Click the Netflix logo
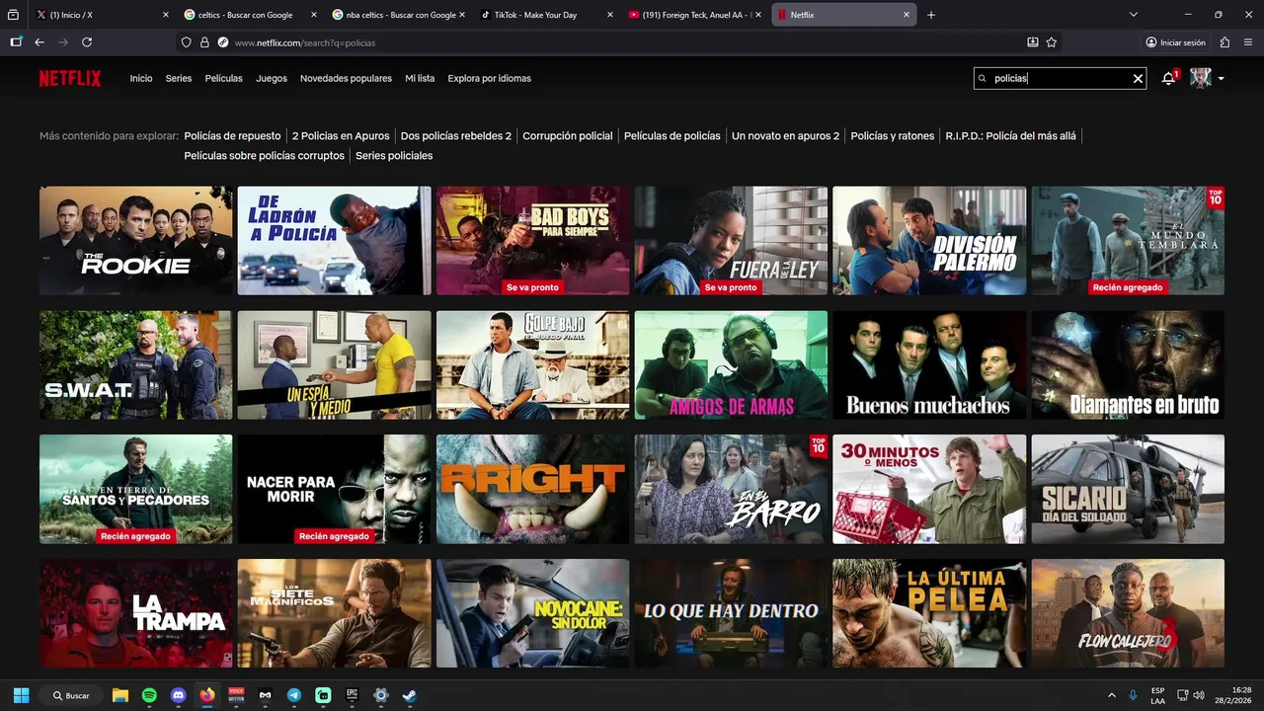1264x711 pixels. (70, 78)
